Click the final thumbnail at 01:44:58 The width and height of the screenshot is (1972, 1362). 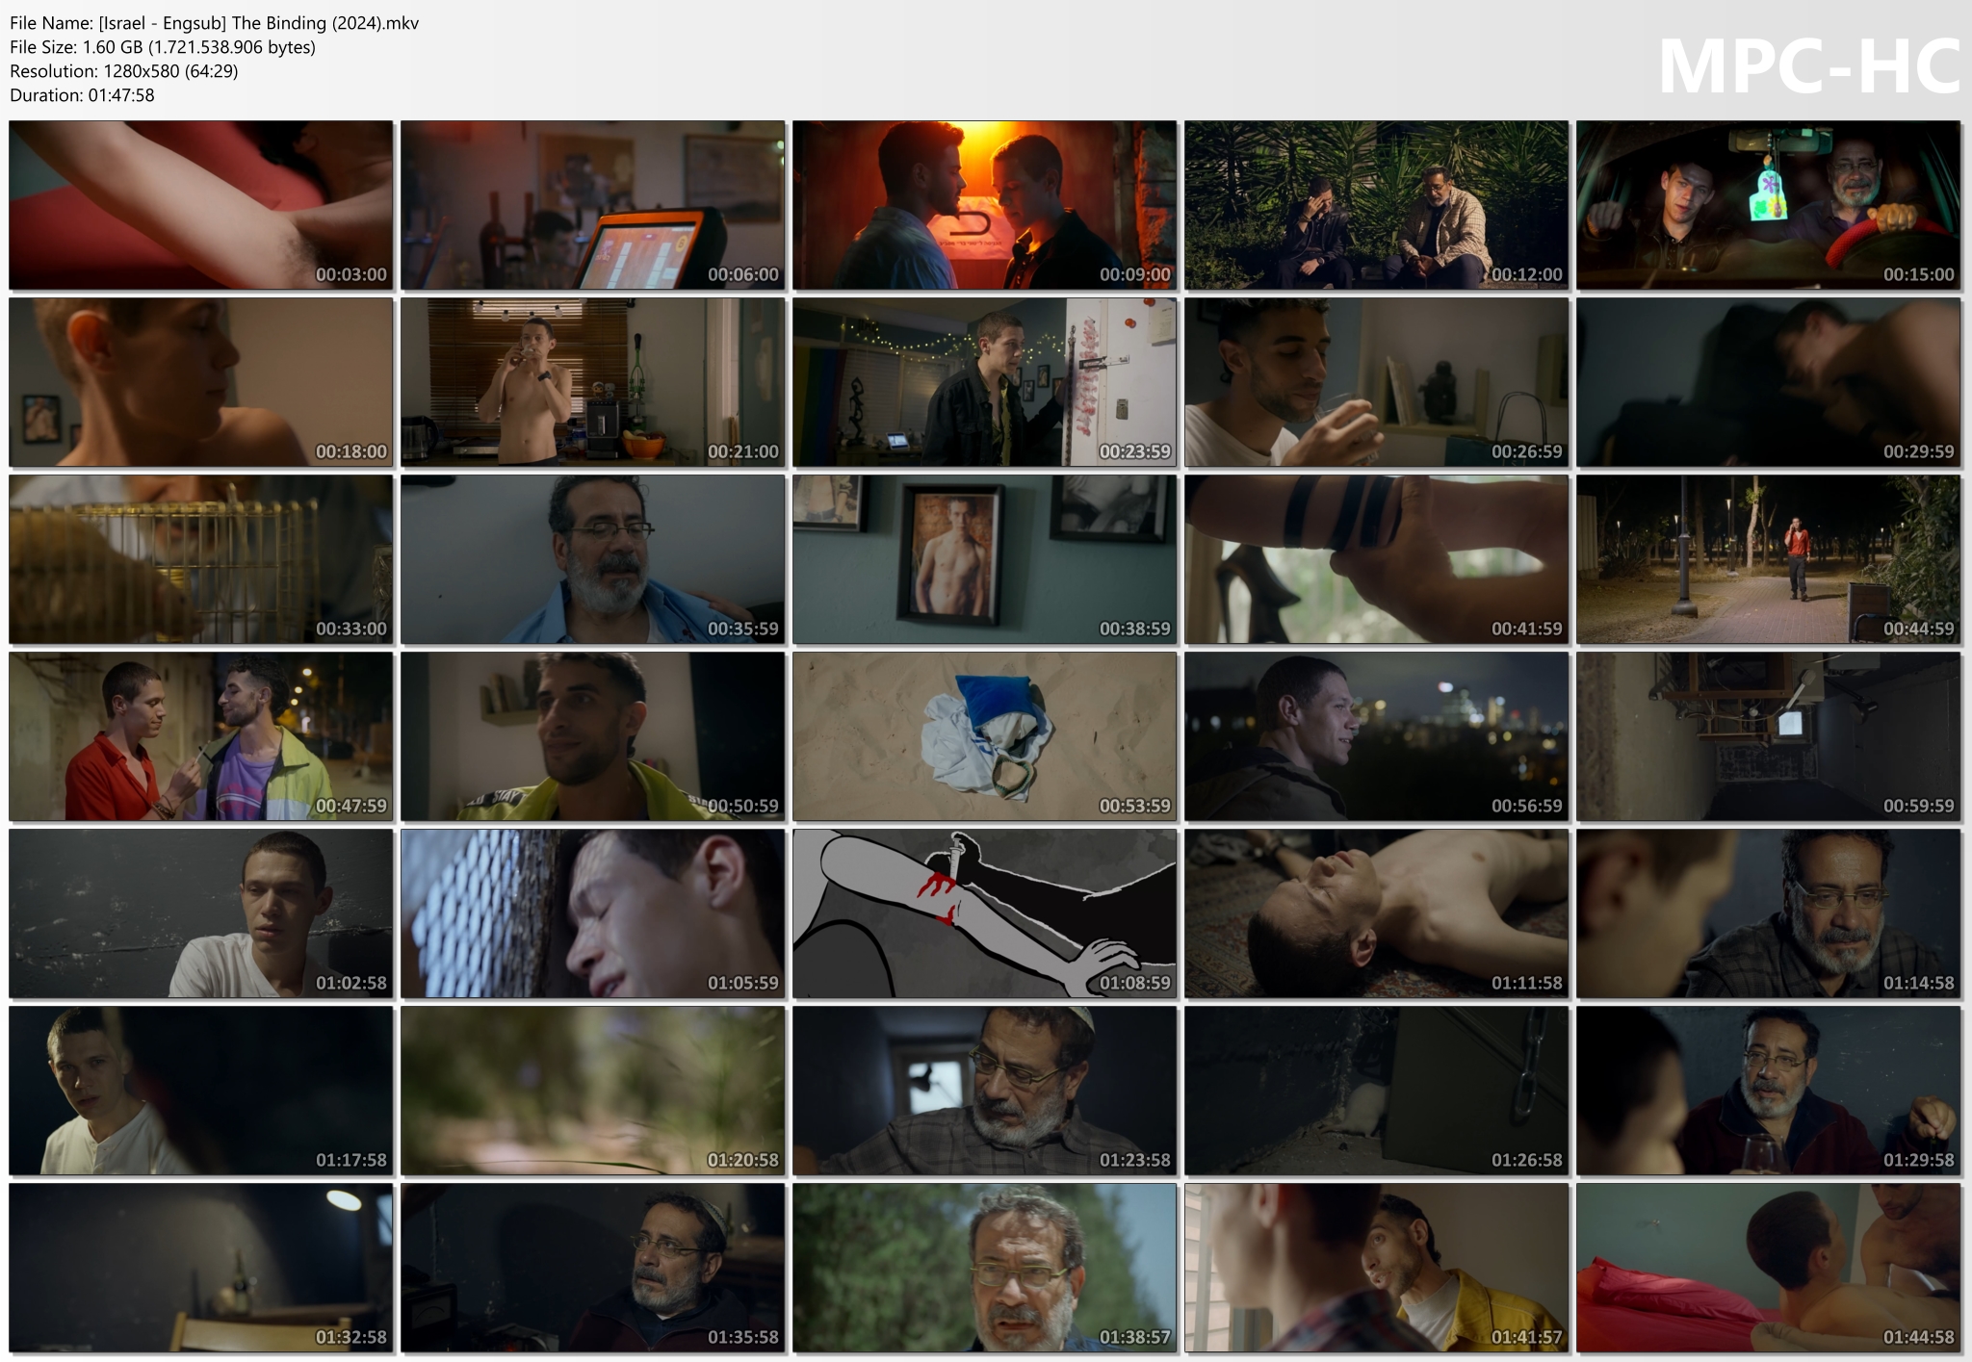pos(1768,1268)
